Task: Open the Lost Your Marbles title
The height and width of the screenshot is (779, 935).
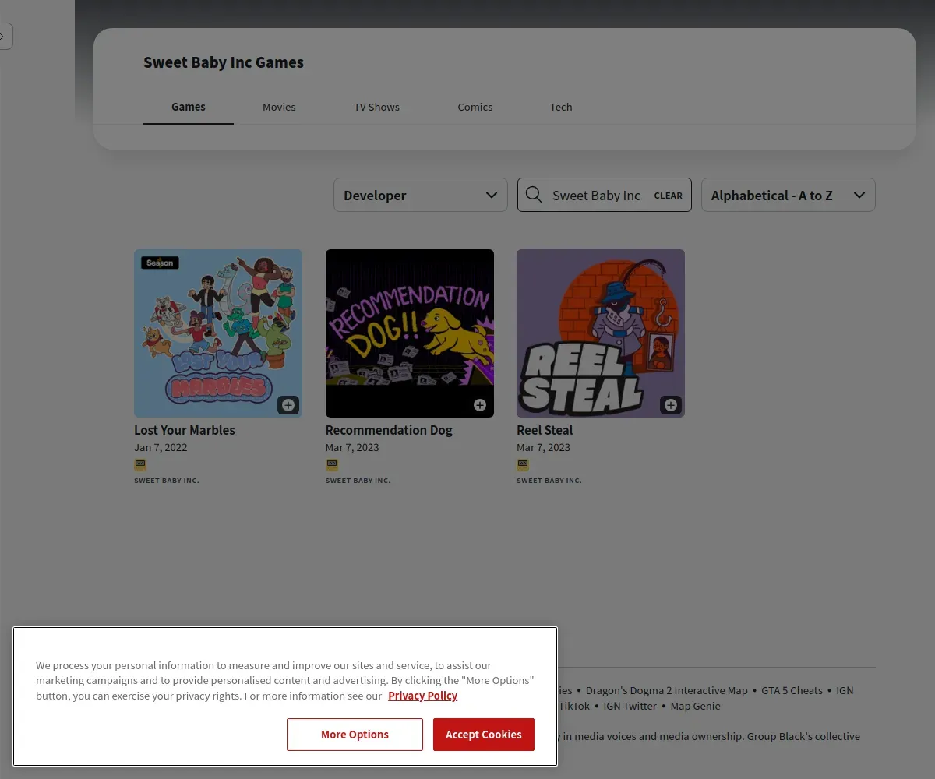Action: [x=185, y=430]
